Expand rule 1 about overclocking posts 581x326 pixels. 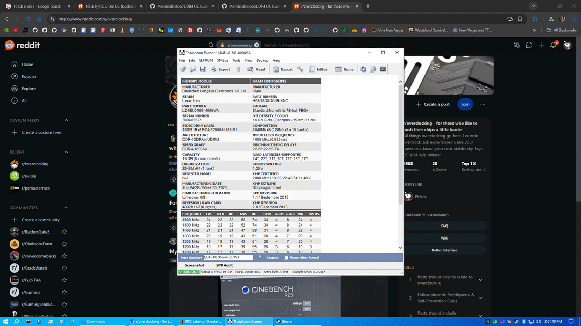coord(480,280)
